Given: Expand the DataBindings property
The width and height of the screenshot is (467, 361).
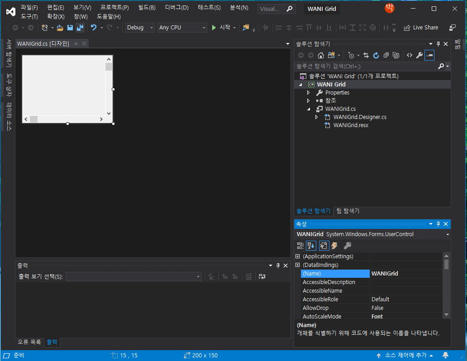Looking at the screenshot, I should 298,265.
